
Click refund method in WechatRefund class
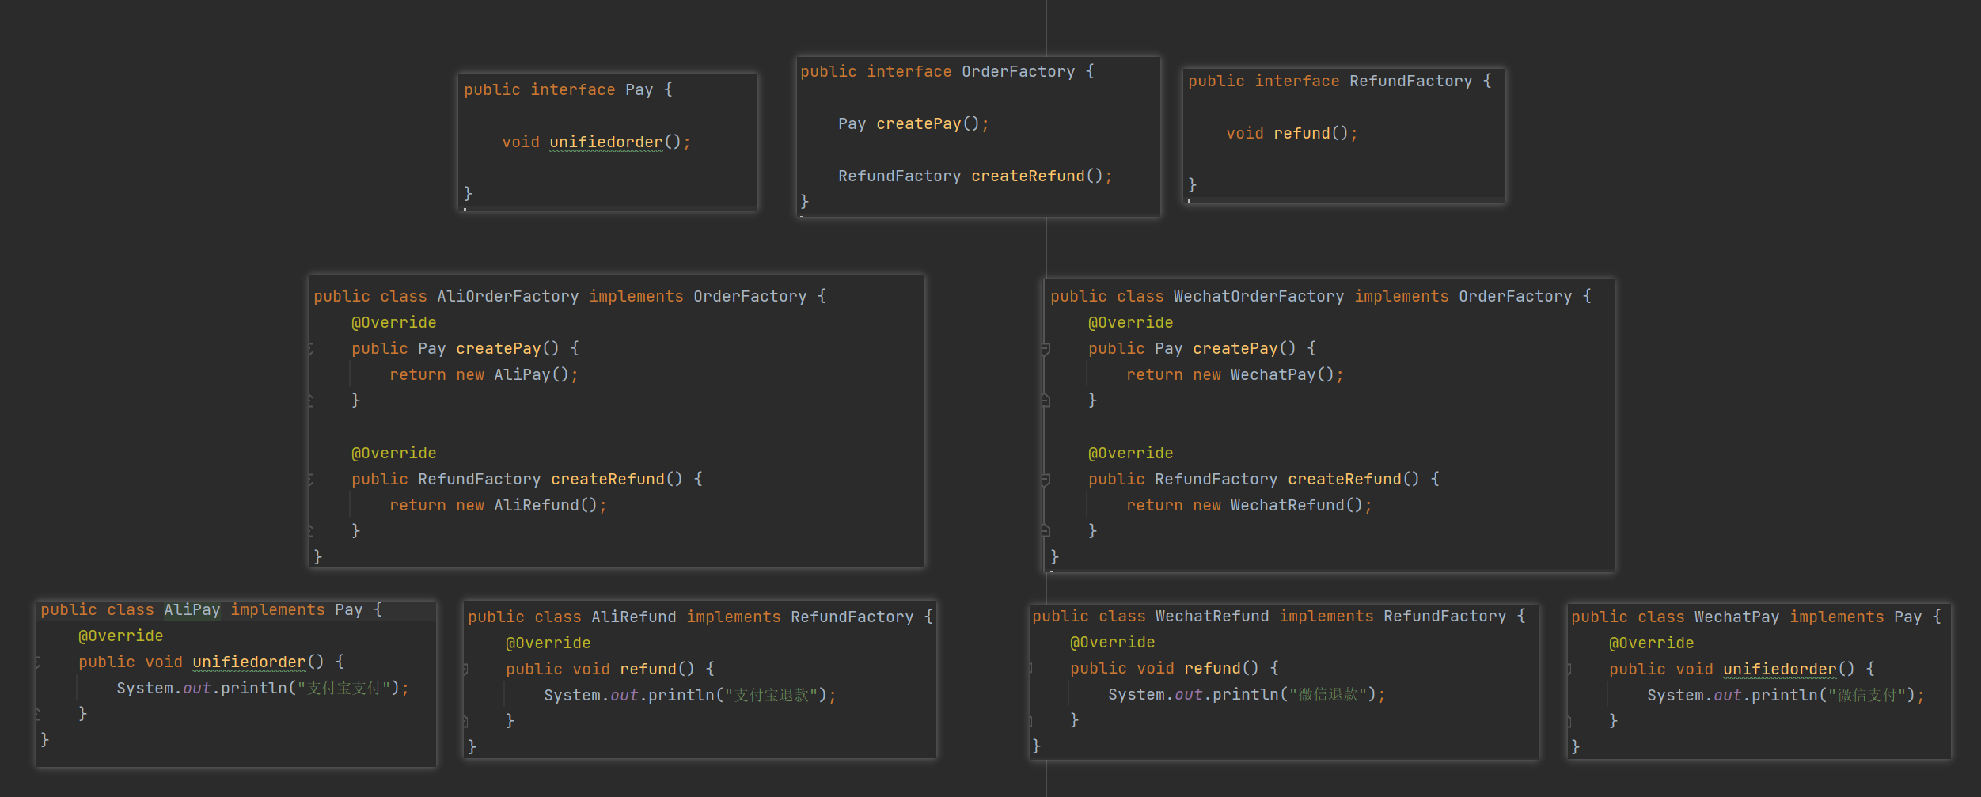pos(1212,669)
